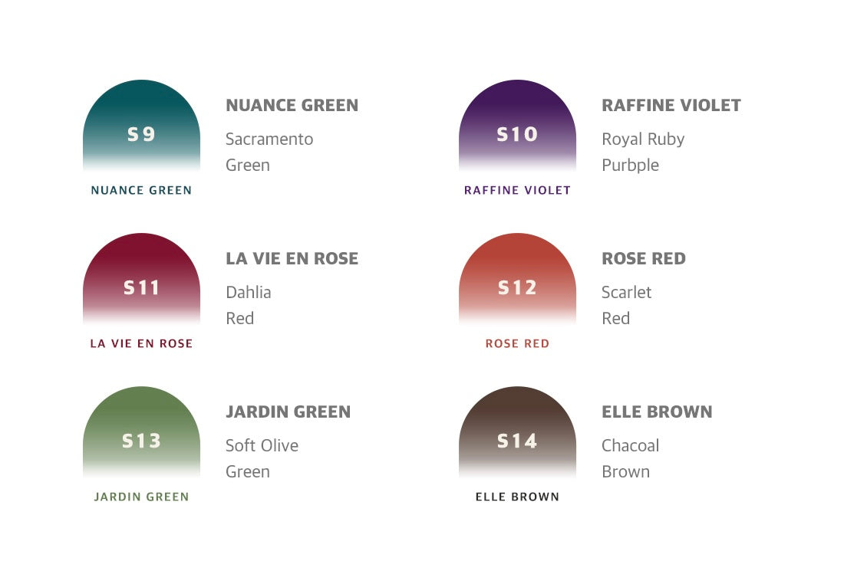Select the Dahlia Red description
Screen dimensions: 844x574
[248, 305]
